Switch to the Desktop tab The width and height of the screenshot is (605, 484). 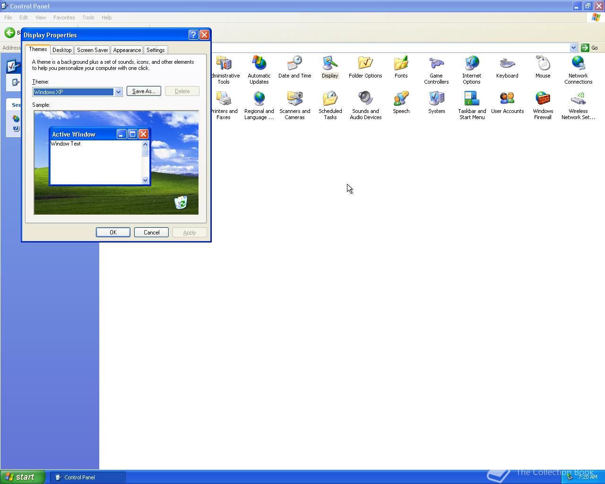pyautogui.click(x=62, y=50)
